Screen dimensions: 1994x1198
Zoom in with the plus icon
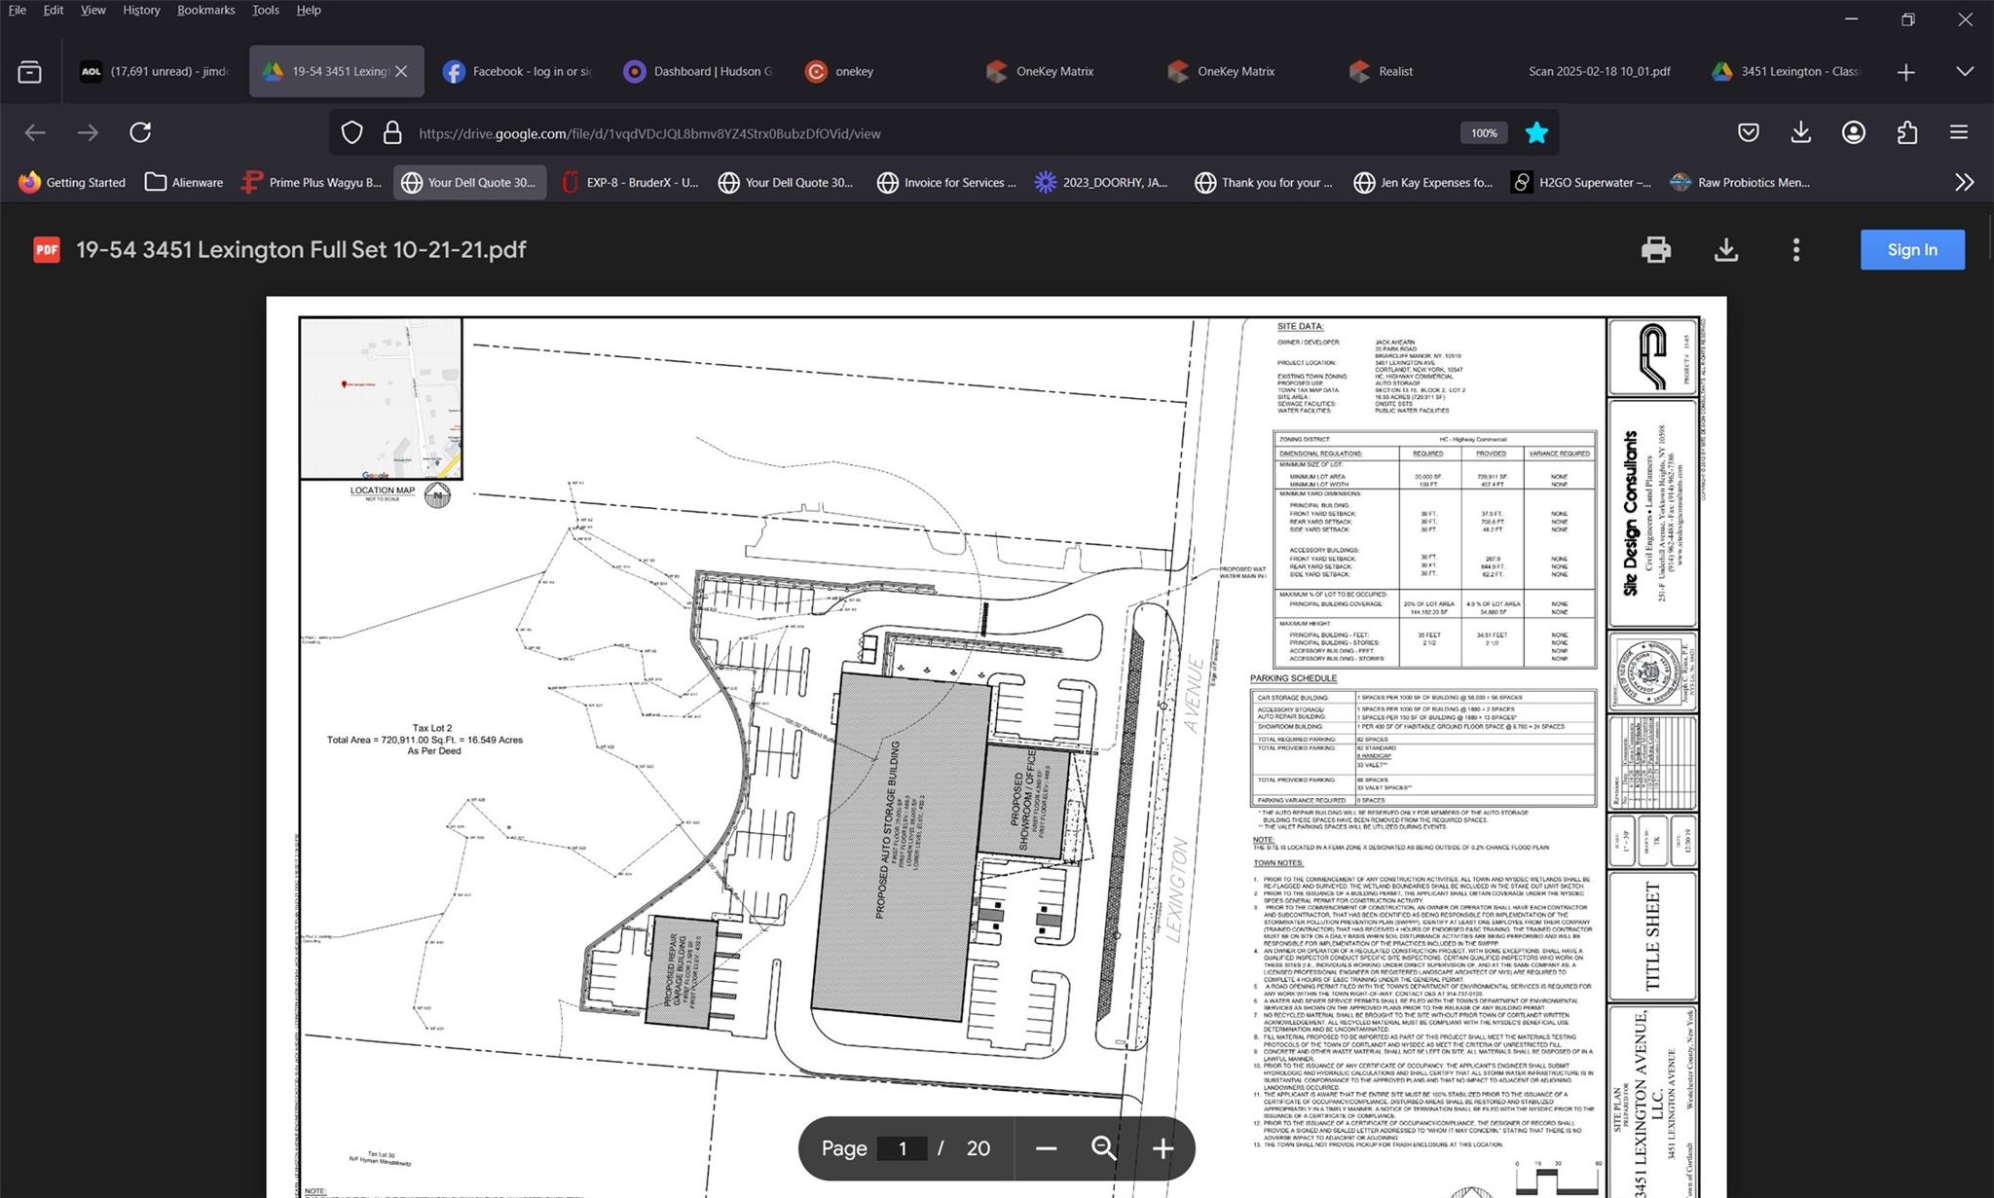tap(1163, 1148)
